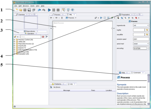Clear the operator filter with red X
The width and height of the screenshot is (151, 109).
(x=43, y=37)
